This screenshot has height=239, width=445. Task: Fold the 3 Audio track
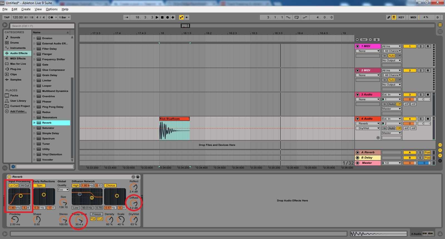358,95
